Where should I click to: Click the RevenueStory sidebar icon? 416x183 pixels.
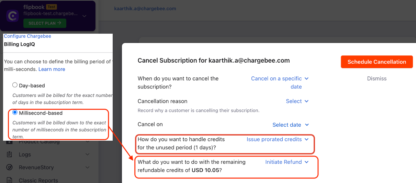click(x=9, y=168)
